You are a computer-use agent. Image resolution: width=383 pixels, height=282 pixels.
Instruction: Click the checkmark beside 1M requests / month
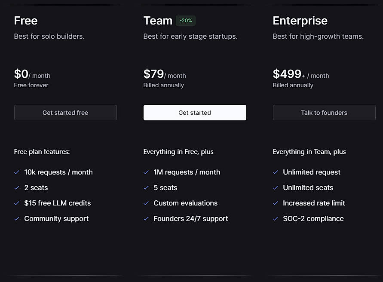coord(146,172)
